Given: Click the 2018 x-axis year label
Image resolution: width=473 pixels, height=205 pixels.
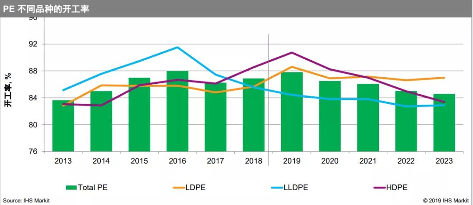Looking at the screenshot, I should point(254,161).
